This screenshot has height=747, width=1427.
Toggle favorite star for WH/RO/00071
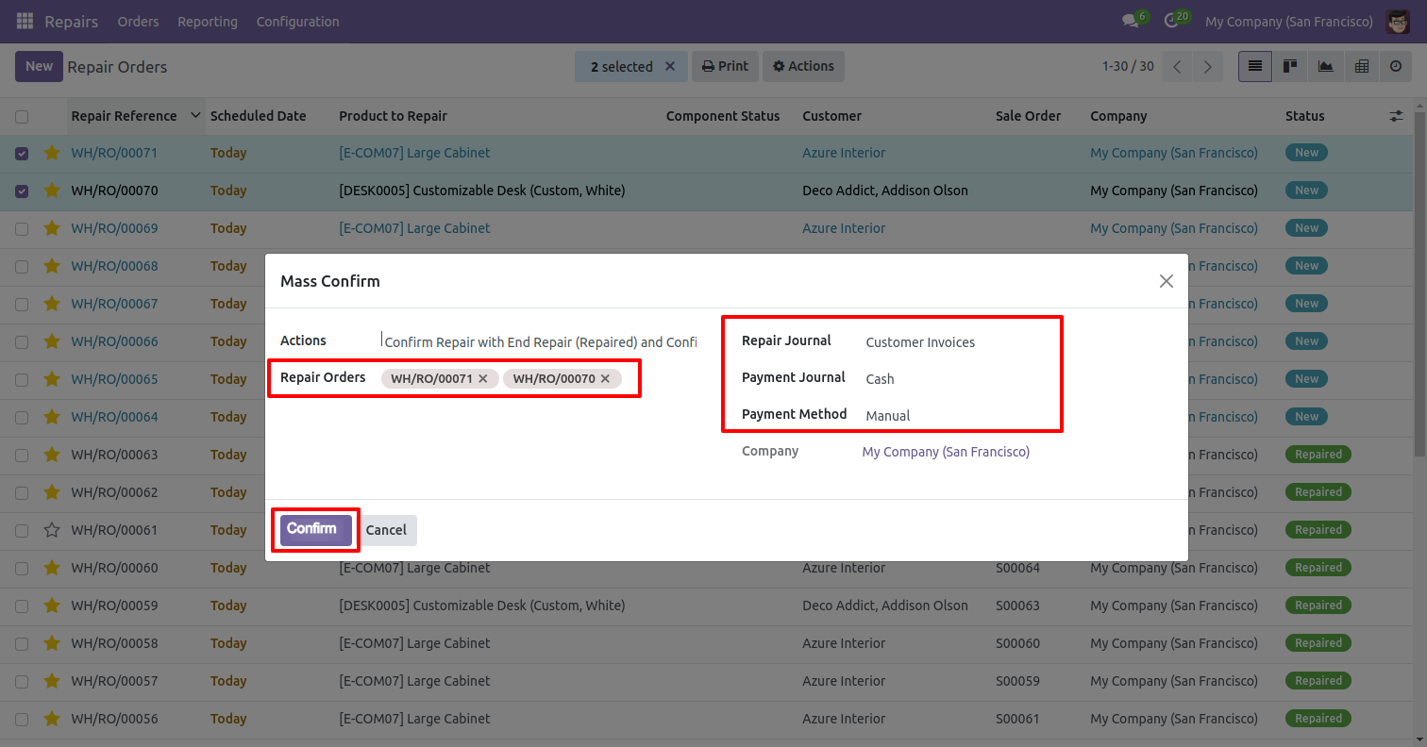click(x=52, y=153)
